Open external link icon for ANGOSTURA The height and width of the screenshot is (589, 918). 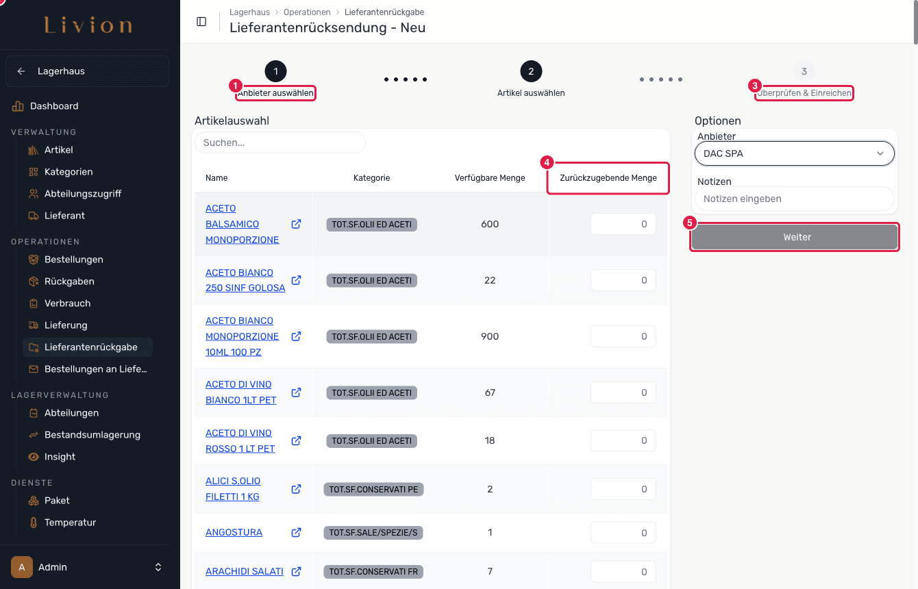pyautogui.click(x=297, y=532)
